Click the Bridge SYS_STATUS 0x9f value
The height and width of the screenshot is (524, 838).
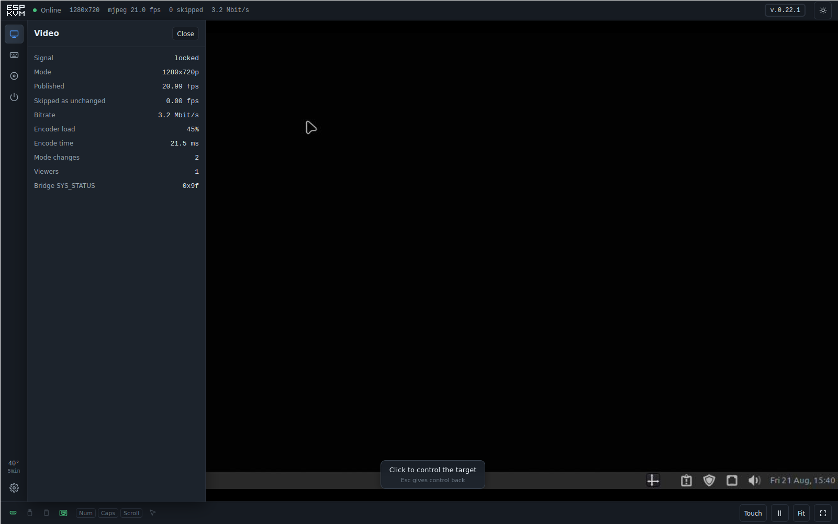(x=191, y=186)
